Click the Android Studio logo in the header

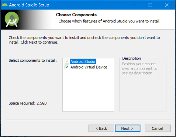[x=12, y=20]
